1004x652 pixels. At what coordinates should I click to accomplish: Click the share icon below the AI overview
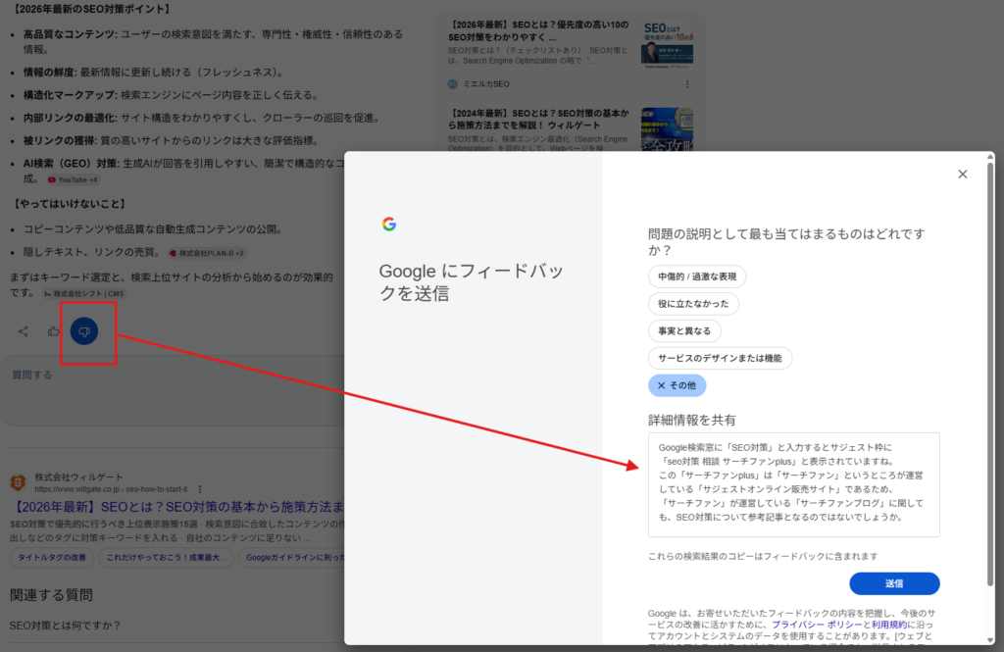pos(23,330)
